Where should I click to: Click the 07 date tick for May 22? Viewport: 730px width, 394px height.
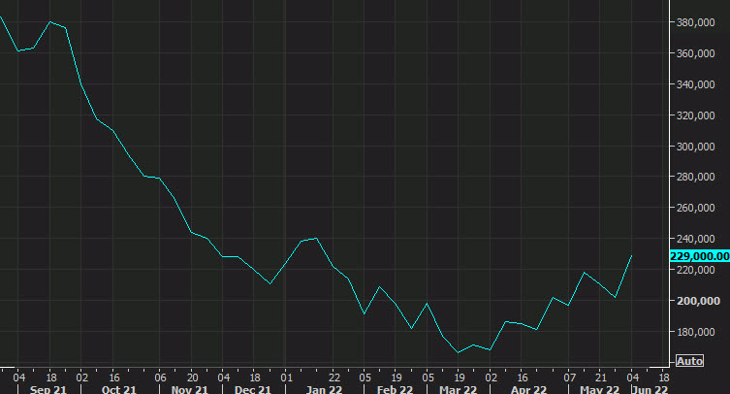569,378
